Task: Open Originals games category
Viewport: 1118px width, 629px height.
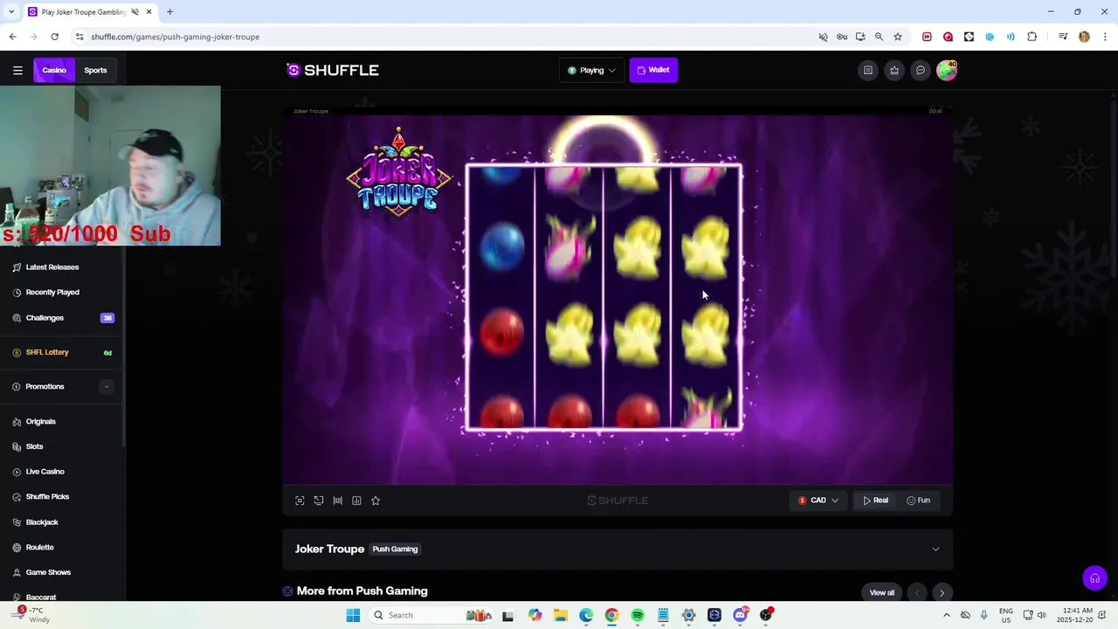Action: pyautogui.click(x=40, y=421)
